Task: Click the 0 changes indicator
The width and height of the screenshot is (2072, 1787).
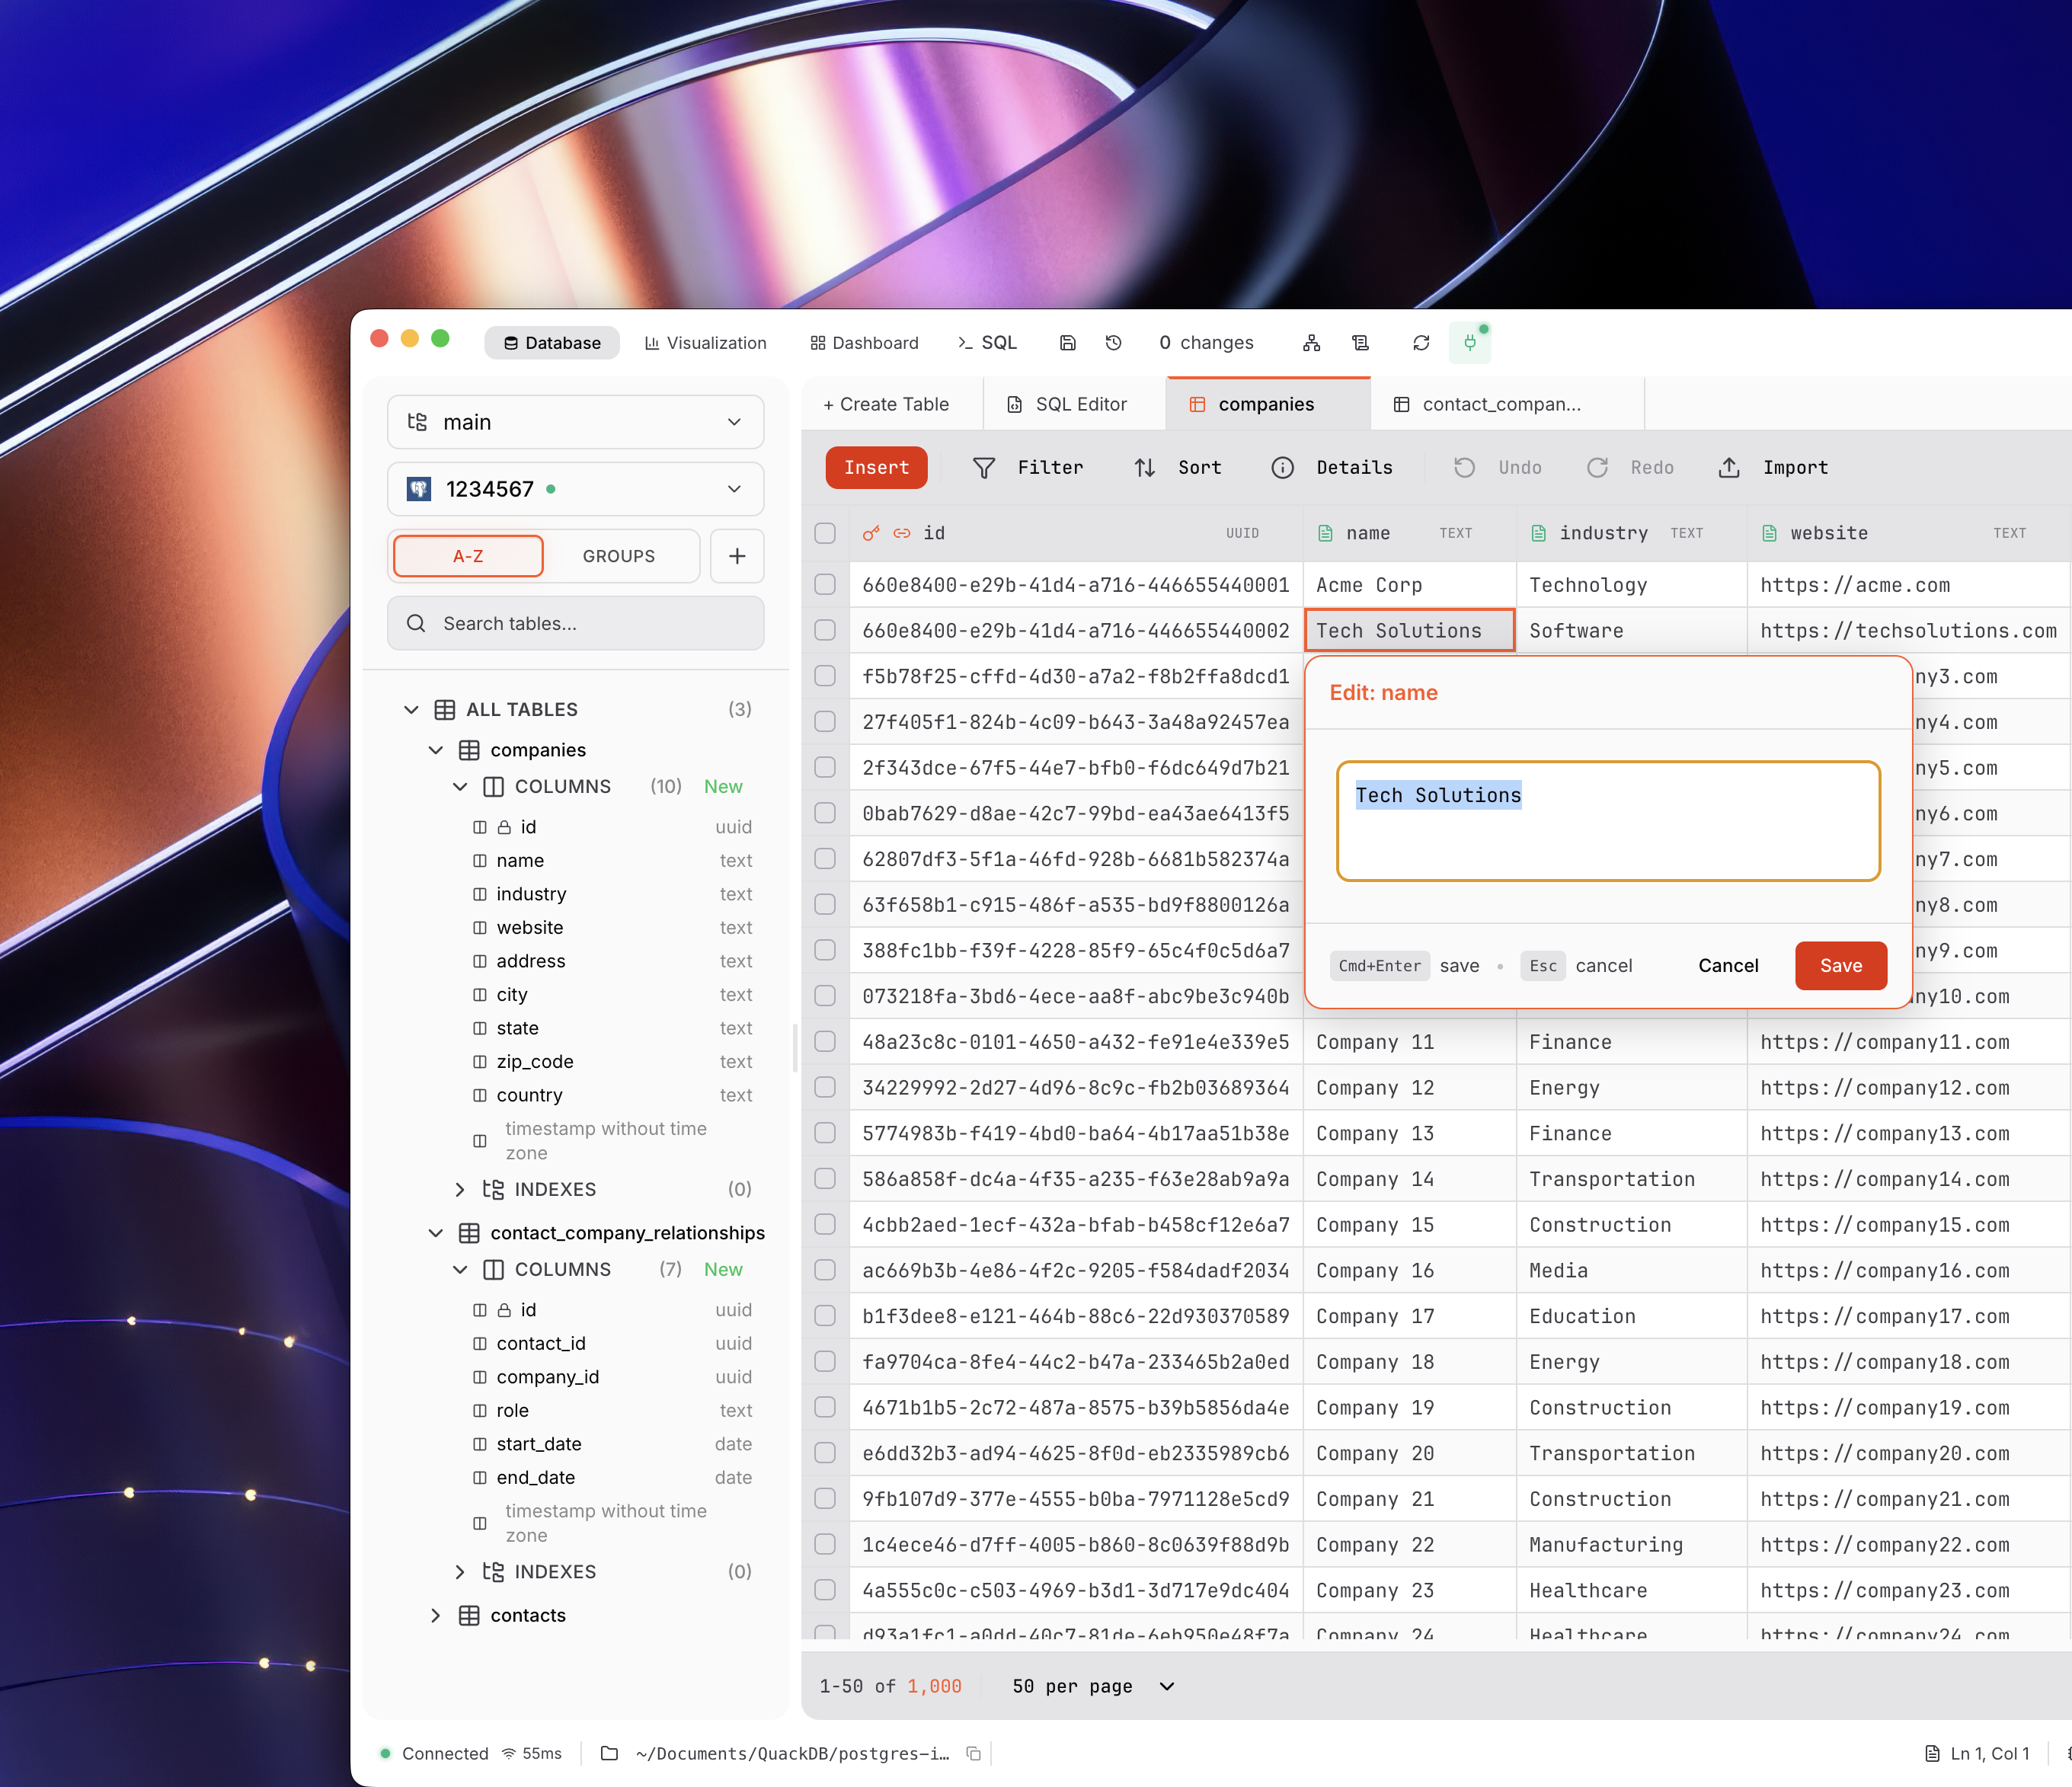Action: [x=1206, y=343]
